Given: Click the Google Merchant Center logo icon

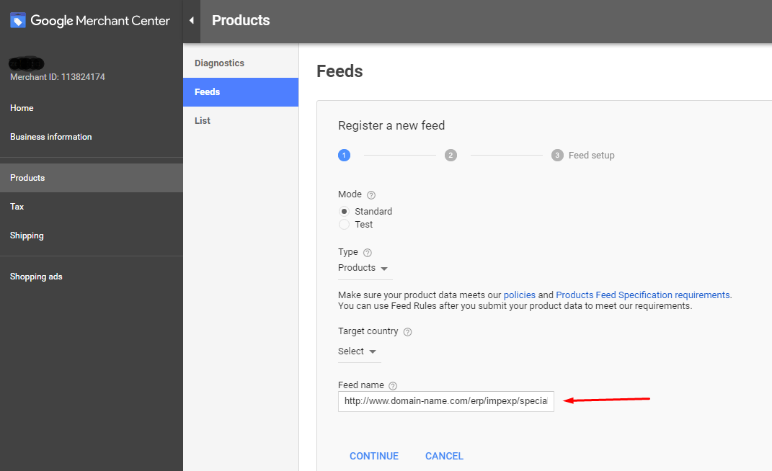Looking at the screenshot, I should 18,20.
